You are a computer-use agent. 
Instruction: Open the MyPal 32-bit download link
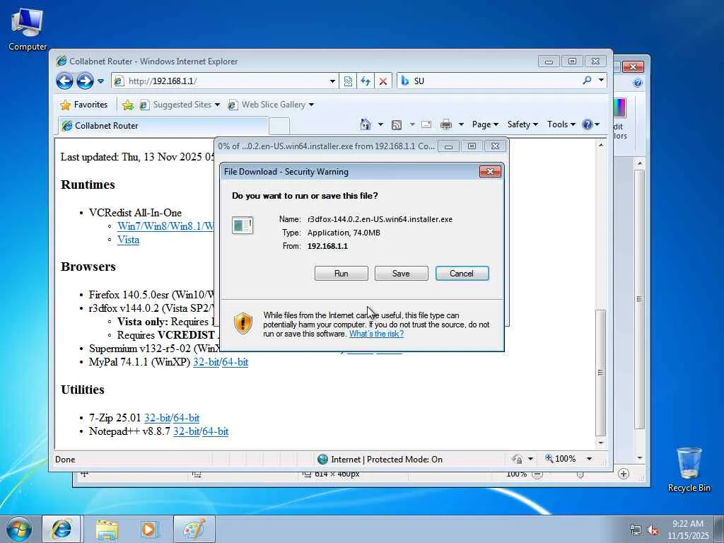pos(206,362)
